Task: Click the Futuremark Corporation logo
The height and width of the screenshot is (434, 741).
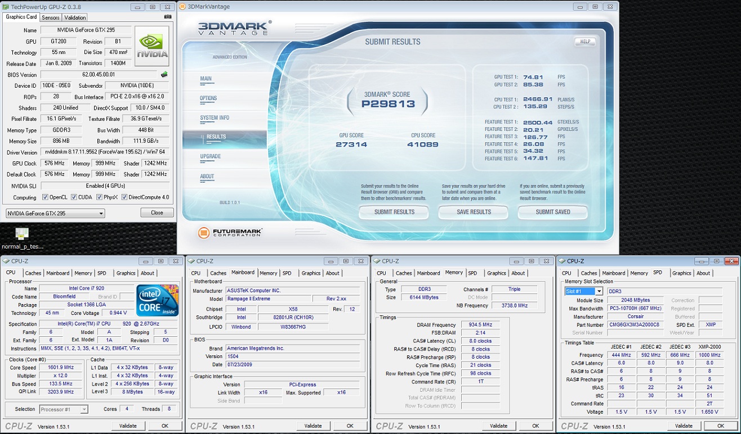Action: pos(230,232)
